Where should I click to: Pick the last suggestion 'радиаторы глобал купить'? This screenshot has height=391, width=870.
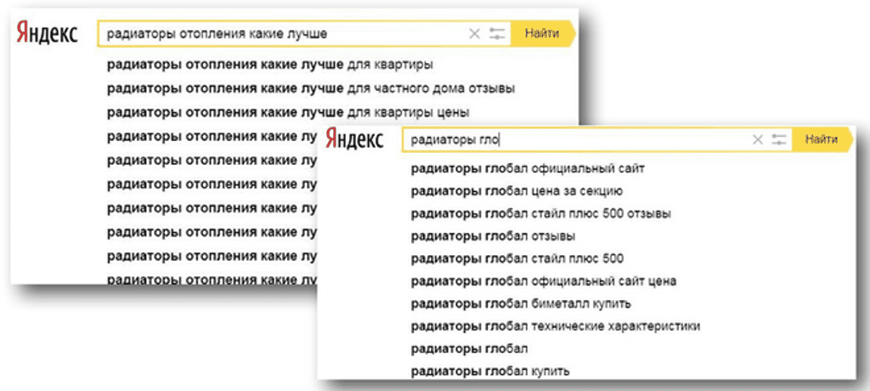coord(490,371)
